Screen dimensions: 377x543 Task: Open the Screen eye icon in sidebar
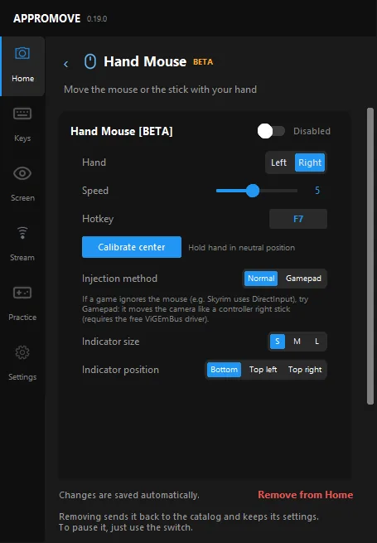coord(22,173)
